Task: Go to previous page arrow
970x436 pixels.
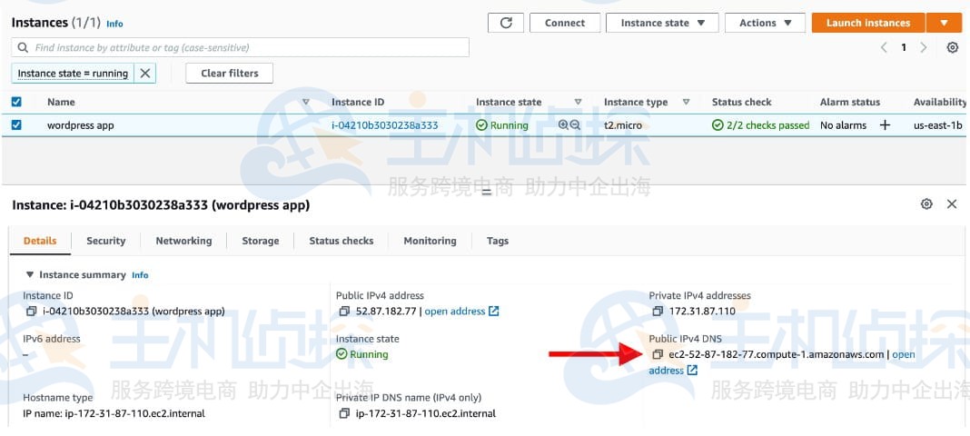Action: pos(884,47)
